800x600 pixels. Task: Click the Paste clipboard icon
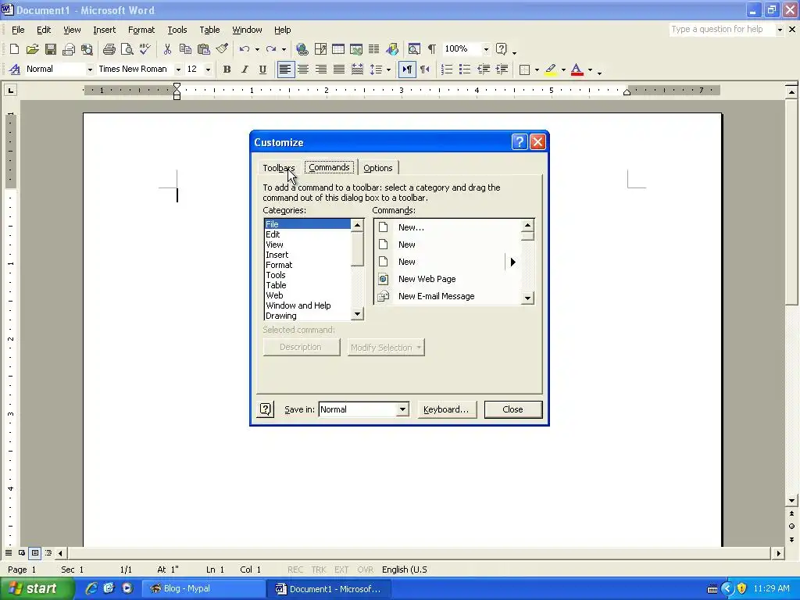pyautogui.click(x=204, y=49)
